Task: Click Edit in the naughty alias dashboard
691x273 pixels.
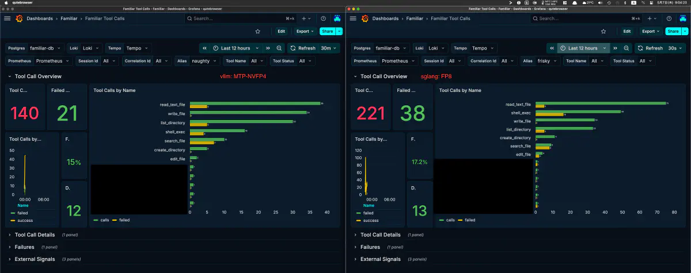Action: click(282, 31)
